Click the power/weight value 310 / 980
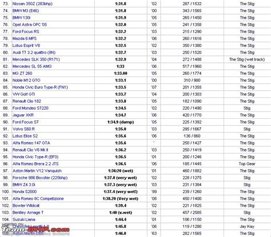The width and height of the screenshot is (271, 237). tap(192, 80)
